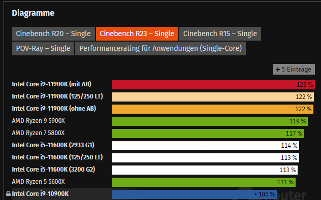Screen dimensions: 321x200
Task: Open Performancerating für Anwendungen (Single-Core) tab
Action: click(x=160, y=48)
